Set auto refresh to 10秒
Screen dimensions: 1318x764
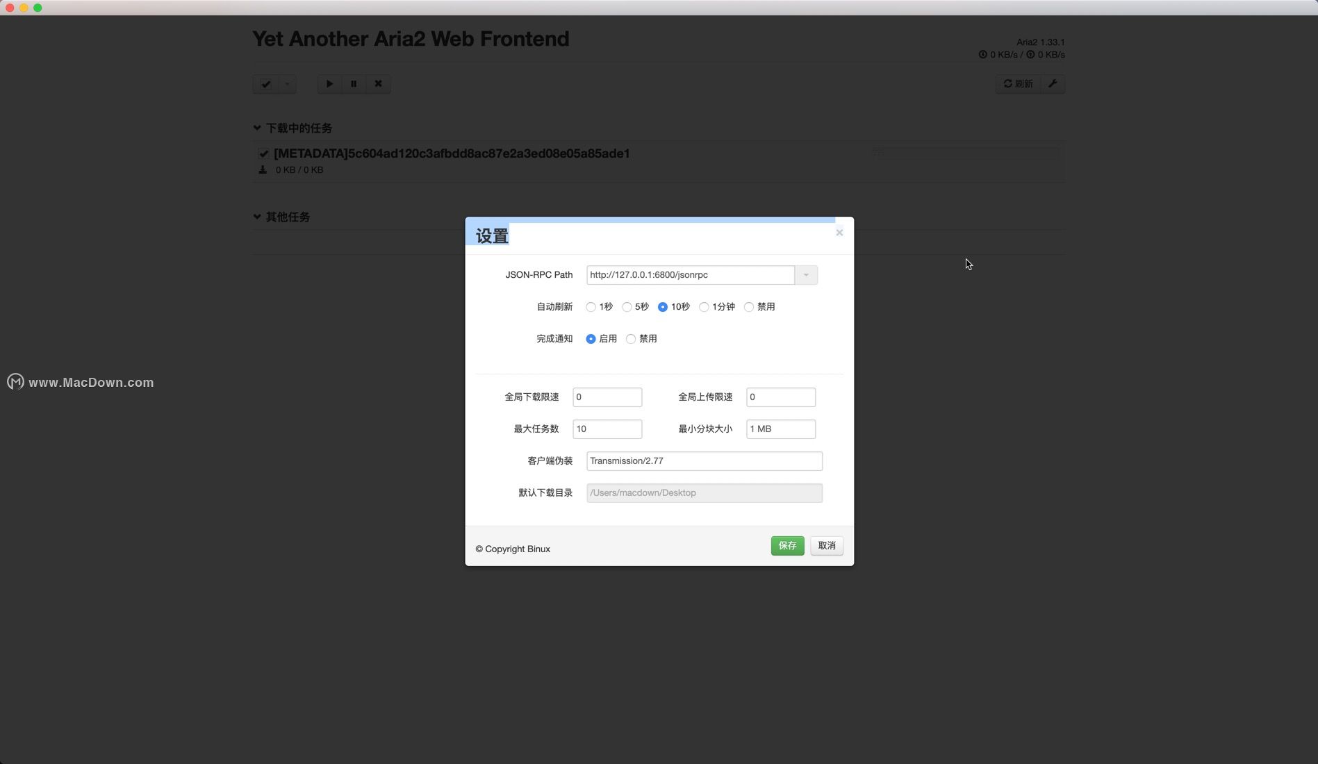pos(663,307)
